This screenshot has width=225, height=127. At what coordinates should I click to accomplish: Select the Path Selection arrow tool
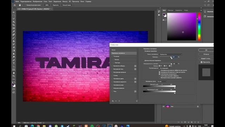14,66
